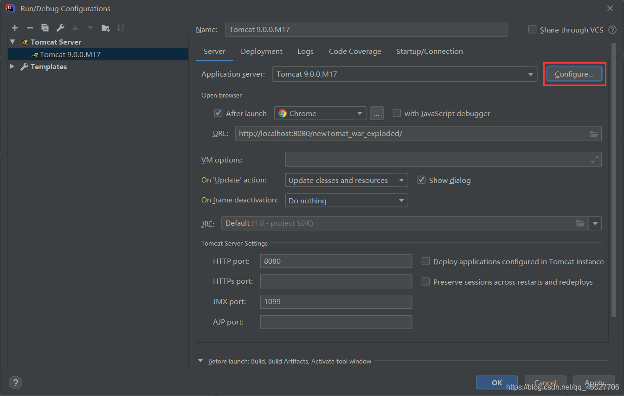Enable Preserve sessions across restarts checkbox
The image size is (624, 396).
click(x=425, y=282)
